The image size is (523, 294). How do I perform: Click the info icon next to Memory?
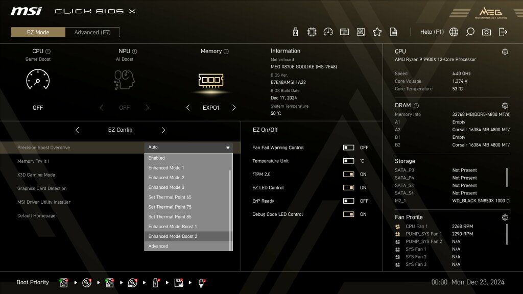pyautogui.click(x=226, y=52)
